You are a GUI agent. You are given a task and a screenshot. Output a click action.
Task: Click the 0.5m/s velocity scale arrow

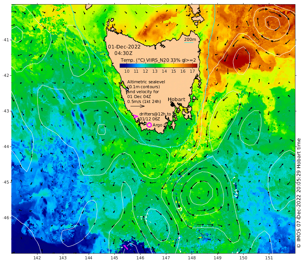coord(137,106)
